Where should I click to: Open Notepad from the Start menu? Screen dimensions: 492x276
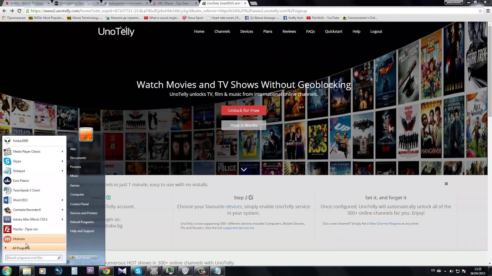click(34, 171)
